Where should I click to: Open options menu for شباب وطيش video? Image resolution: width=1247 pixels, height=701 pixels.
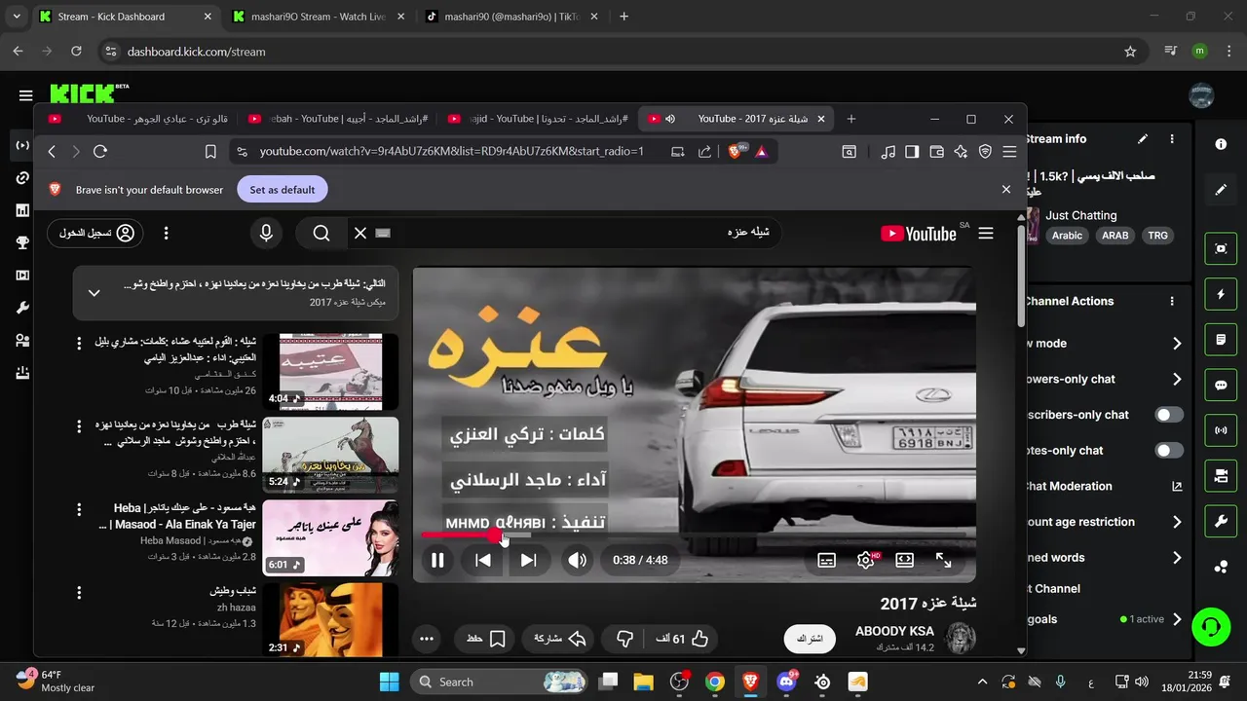click(79, 592)
